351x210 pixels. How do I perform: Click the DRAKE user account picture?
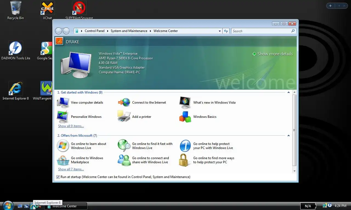coord(59,42)
